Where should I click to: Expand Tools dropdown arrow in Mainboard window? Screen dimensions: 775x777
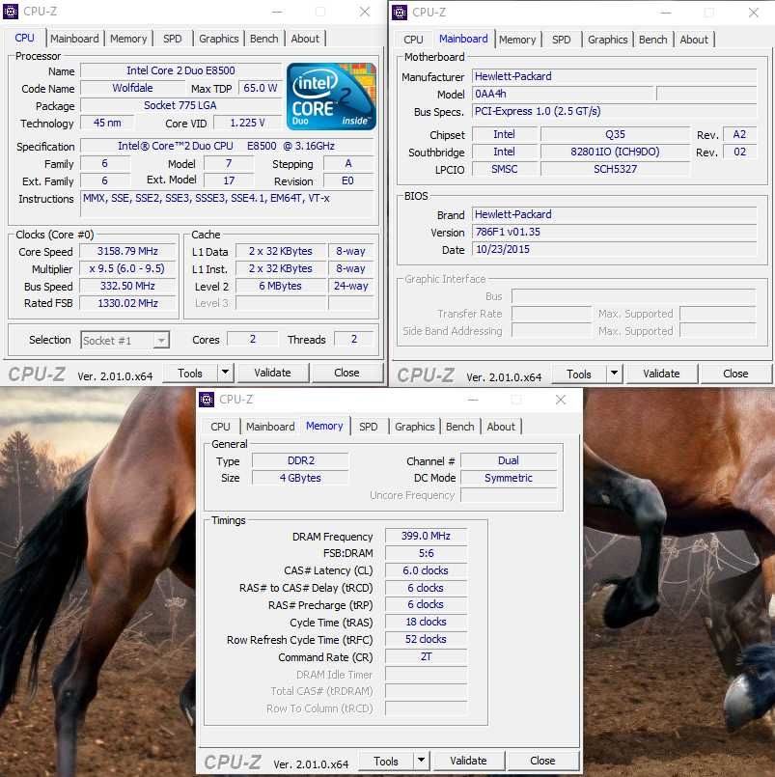tap(615, 374)
